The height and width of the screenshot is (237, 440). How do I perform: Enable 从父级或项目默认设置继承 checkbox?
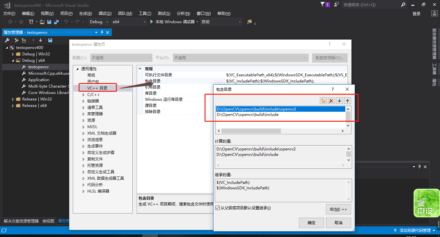pyautogui.click(x=218, y=208)
